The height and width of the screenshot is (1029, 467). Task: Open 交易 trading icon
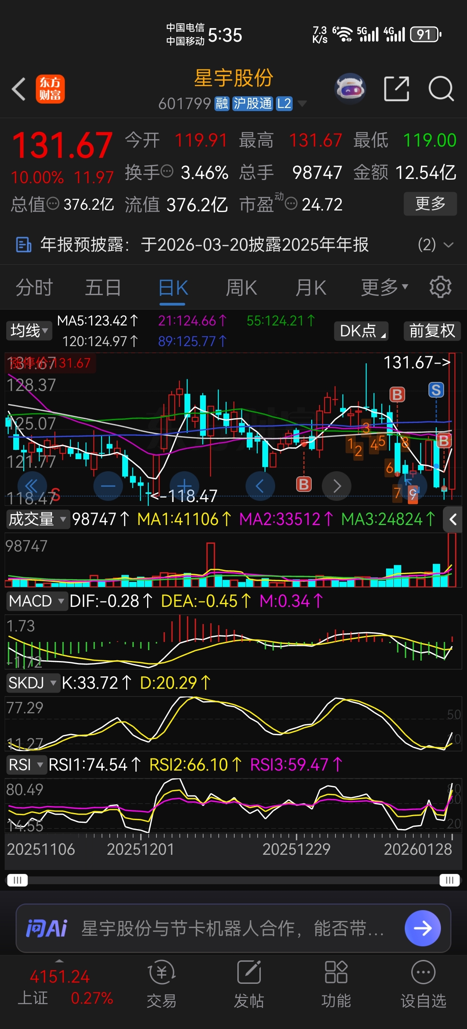[x=162, y=984]
